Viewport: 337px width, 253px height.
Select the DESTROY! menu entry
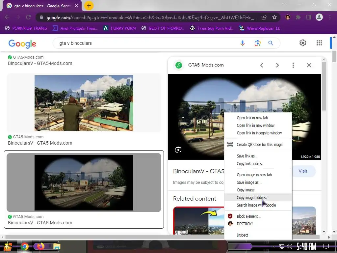[258, 224]
